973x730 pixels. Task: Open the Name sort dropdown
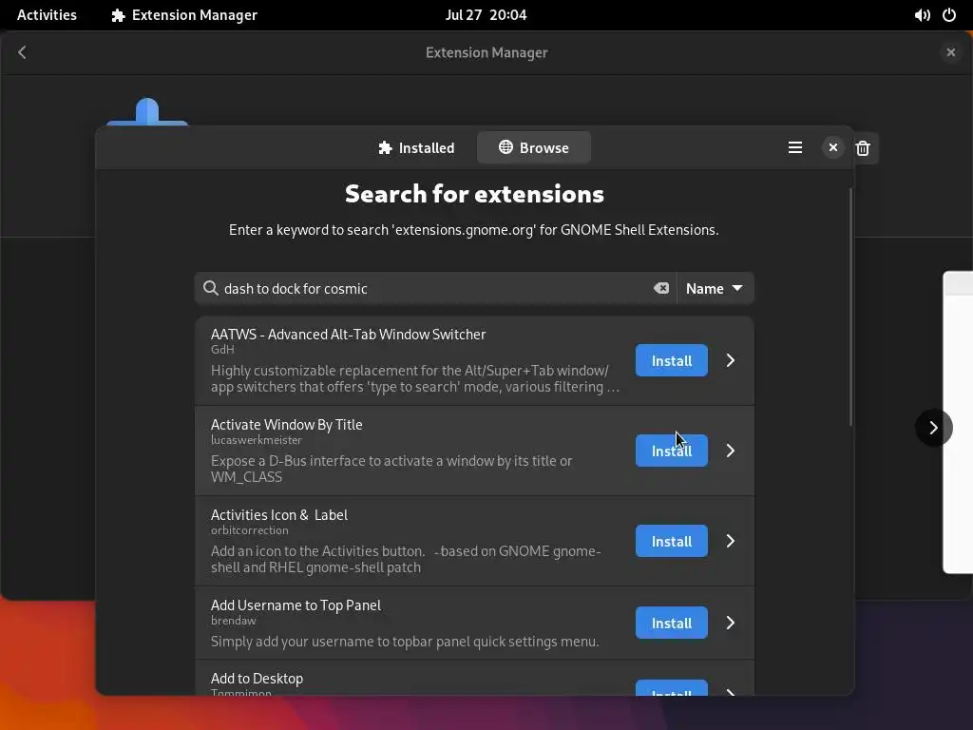tap(715, 289)
